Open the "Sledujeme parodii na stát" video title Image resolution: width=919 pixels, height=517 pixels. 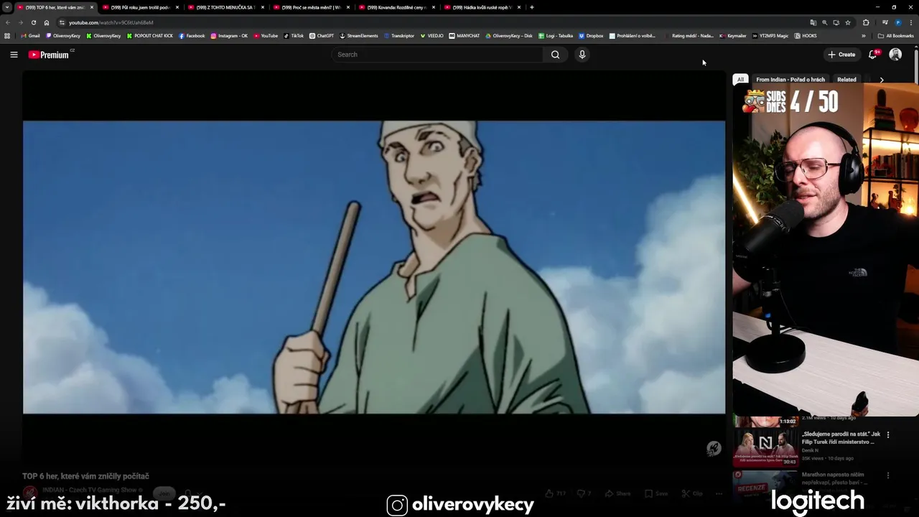(x=841, y=438)
